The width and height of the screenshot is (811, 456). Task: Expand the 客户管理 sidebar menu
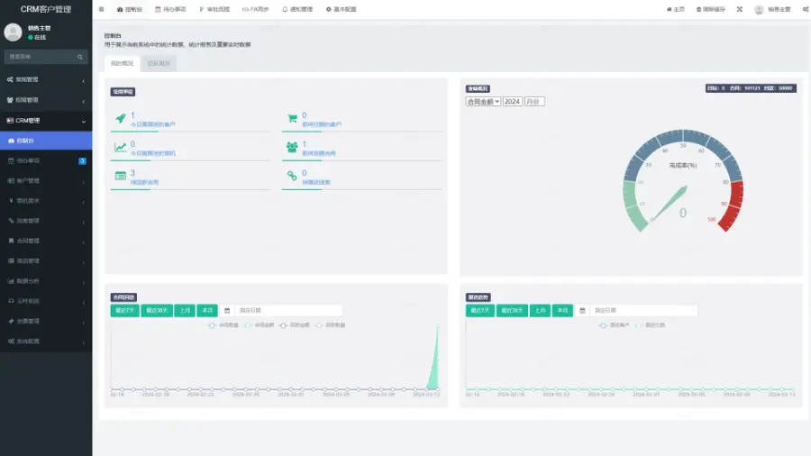click(45, 181)
